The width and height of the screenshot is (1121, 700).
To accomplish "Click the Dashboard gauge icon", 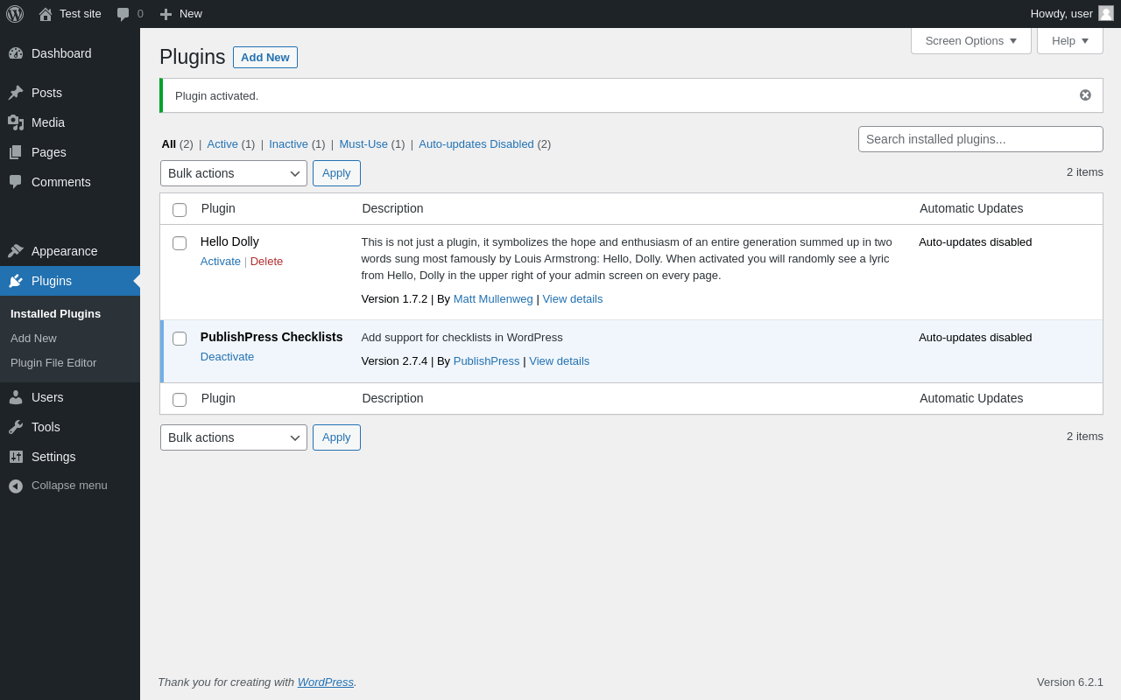I will (16, 53).
